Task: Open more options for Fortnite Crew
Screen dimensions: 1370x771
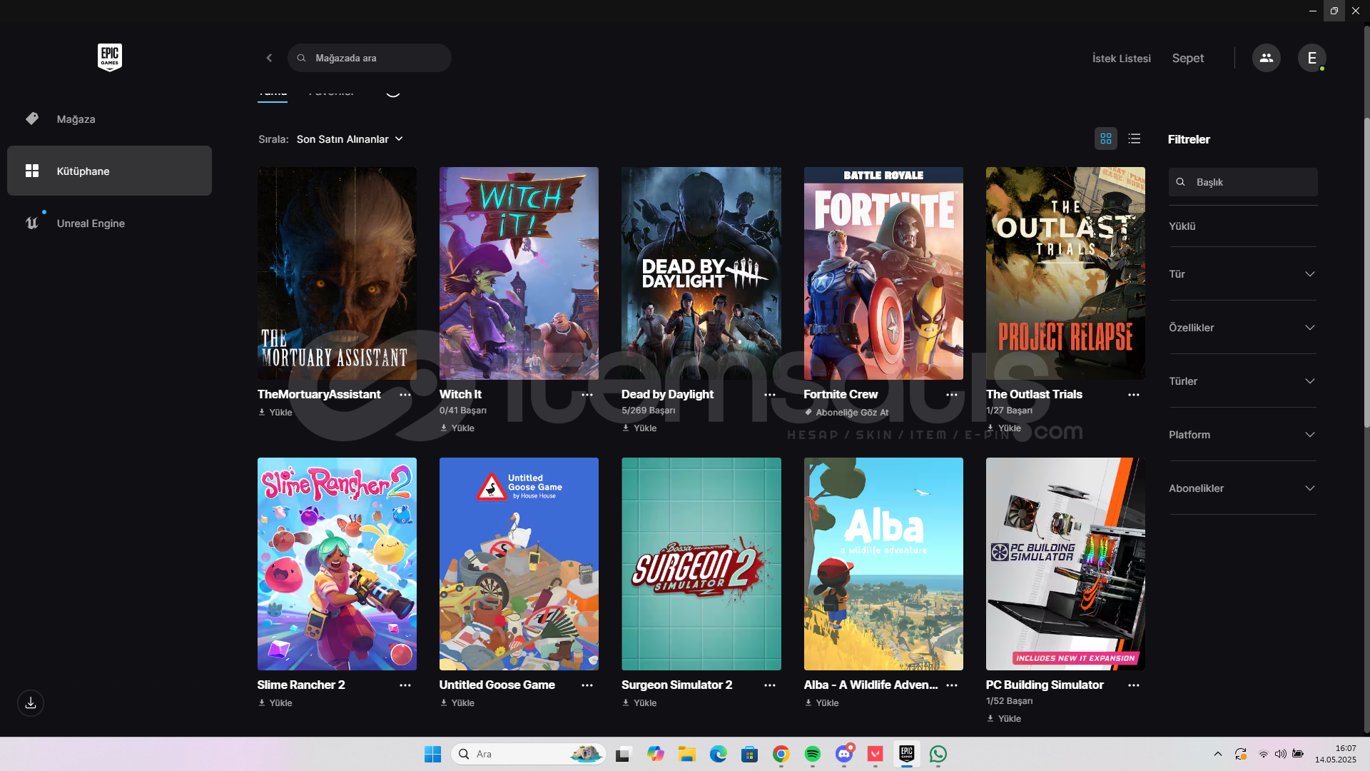Action: click(x=952, y=395)
